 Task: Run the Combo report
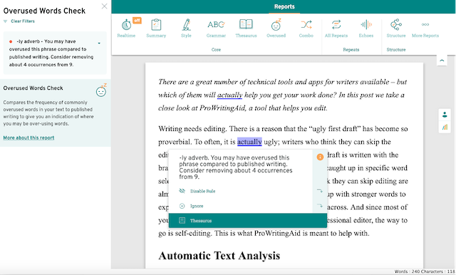coord(306,28)
